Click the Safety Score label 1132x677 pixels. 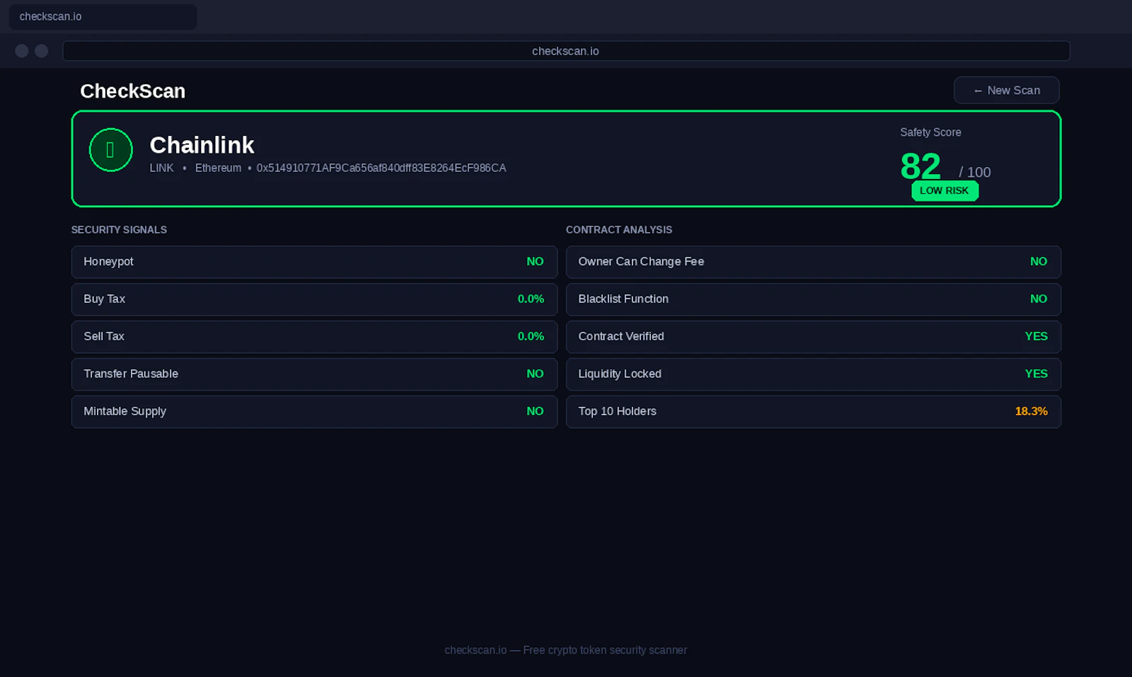pyautogui.click(x=930, y=132)
